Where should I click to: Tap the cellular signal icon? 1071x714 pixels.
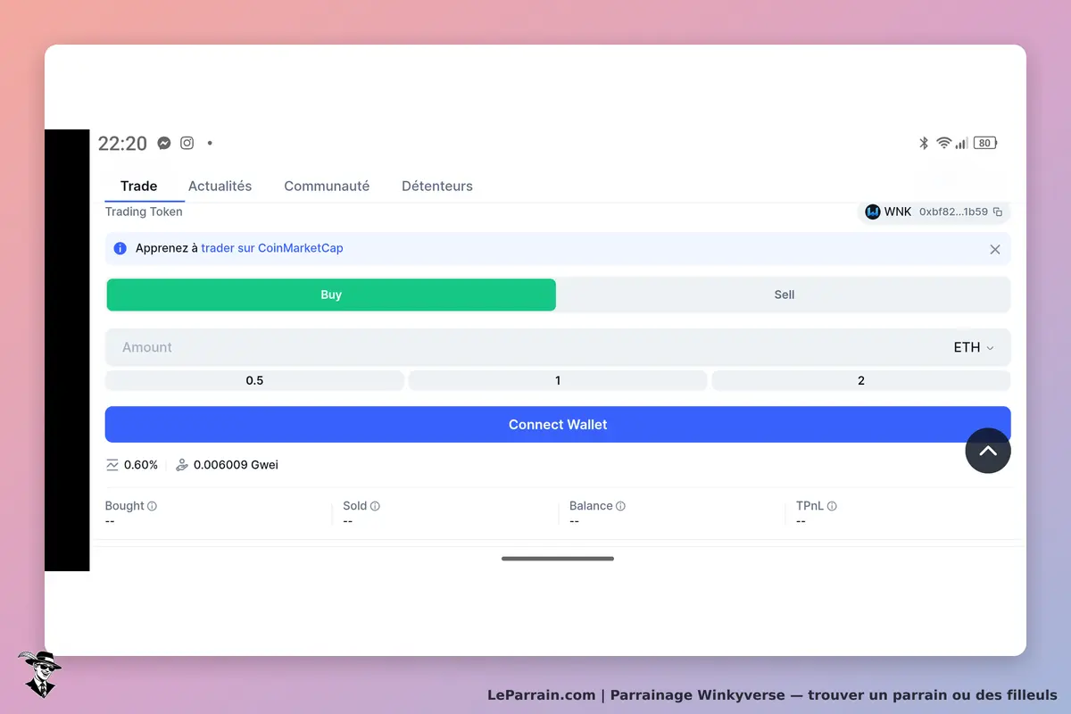tap(961, 143)
